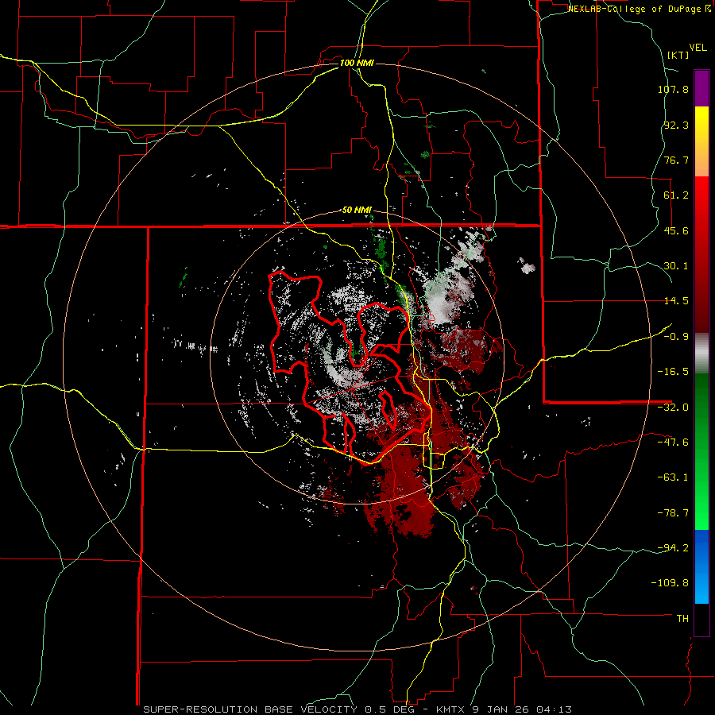Select the -109.8 legend value

[x=671, y=583]
